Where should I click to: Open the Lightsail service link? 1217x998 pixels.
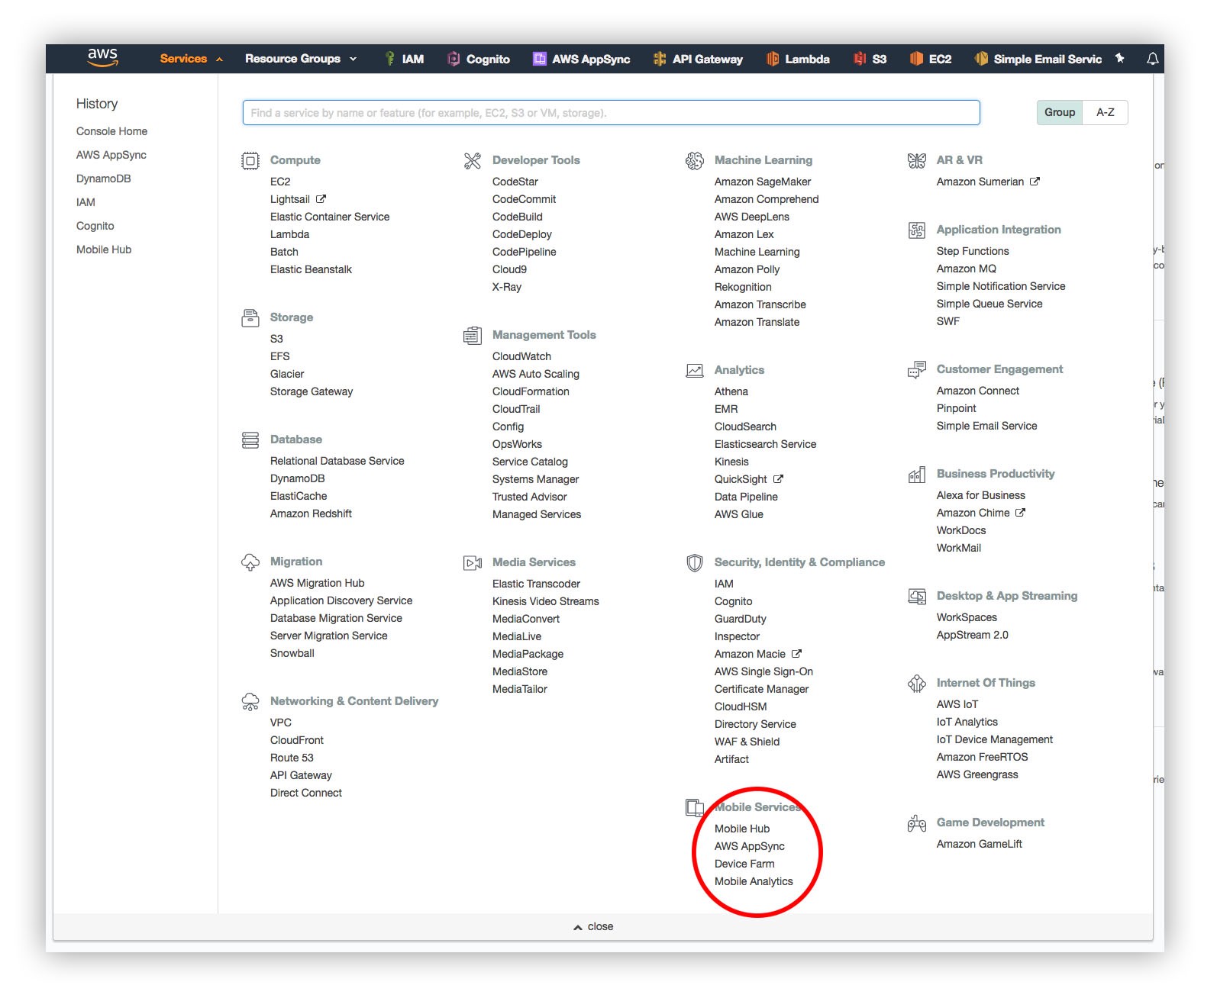(x=290, y=199)
